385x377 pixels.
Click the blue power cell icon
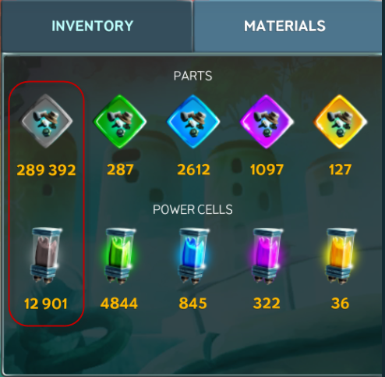(193, 256)
